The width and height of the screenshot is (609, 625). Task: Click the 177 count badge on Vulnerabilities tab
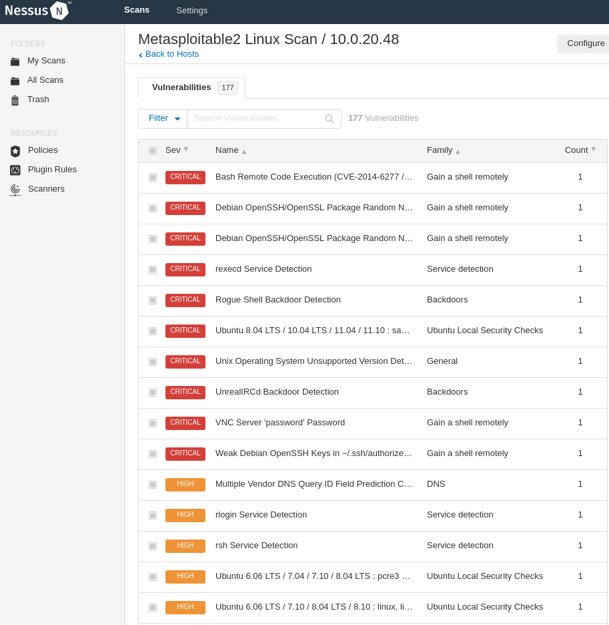228,87
